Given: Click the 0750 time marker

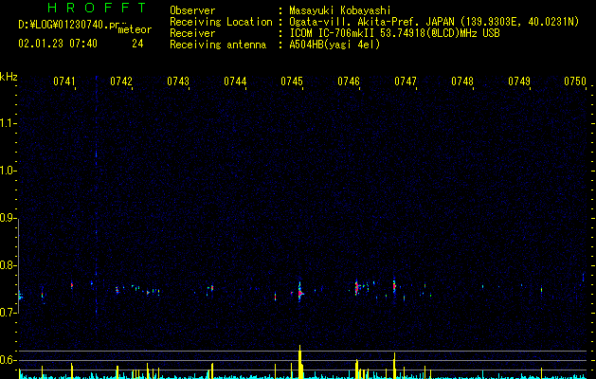Looking at the screenshot, I should [575, 81].
